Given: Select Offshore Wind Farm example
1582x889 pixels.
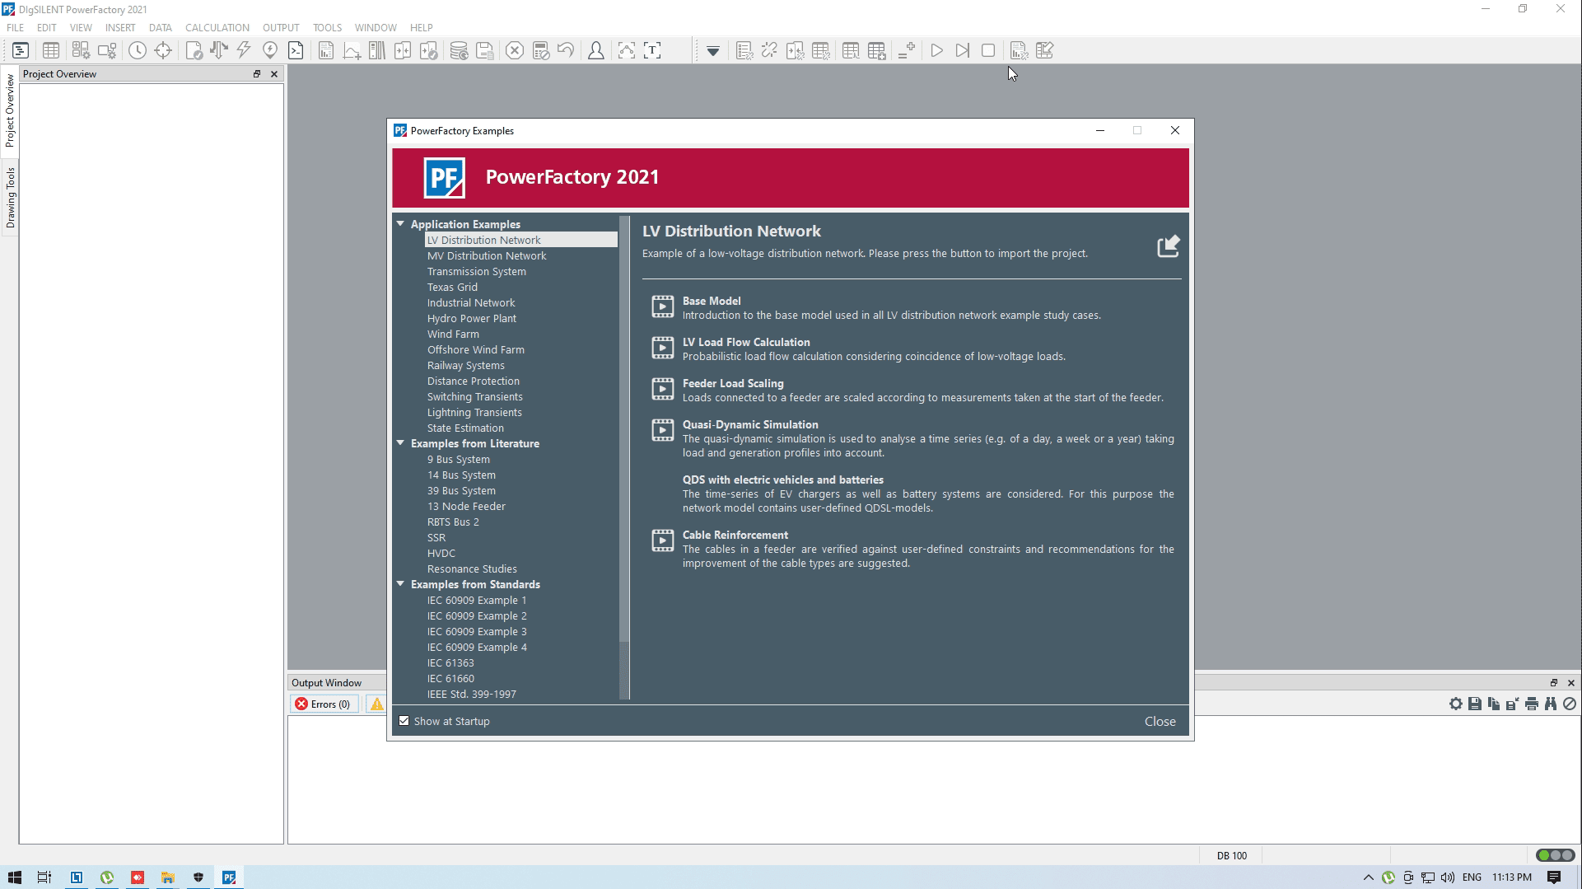Looking at the screenshot, I should [x=475, y=349].
